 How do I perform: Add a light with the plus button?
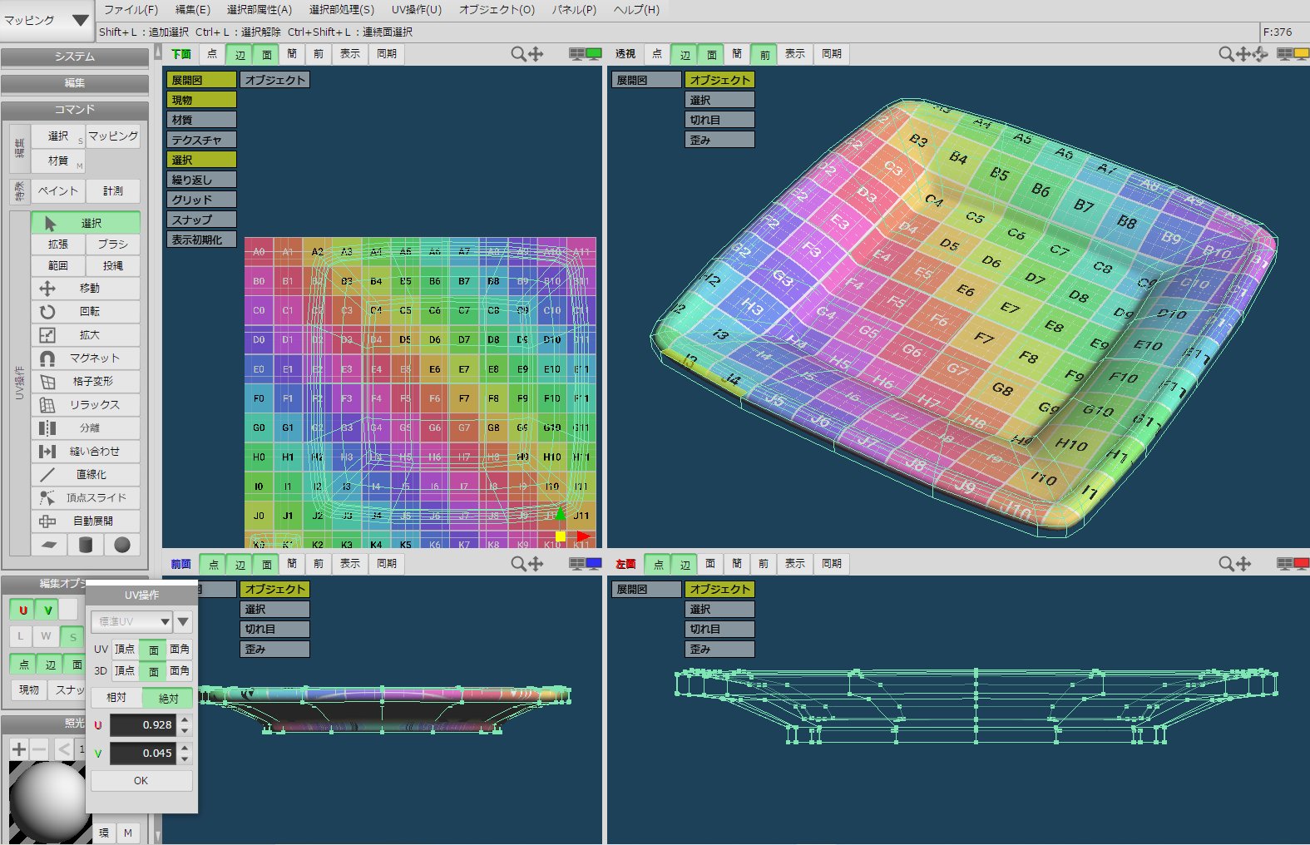(18, 749)
